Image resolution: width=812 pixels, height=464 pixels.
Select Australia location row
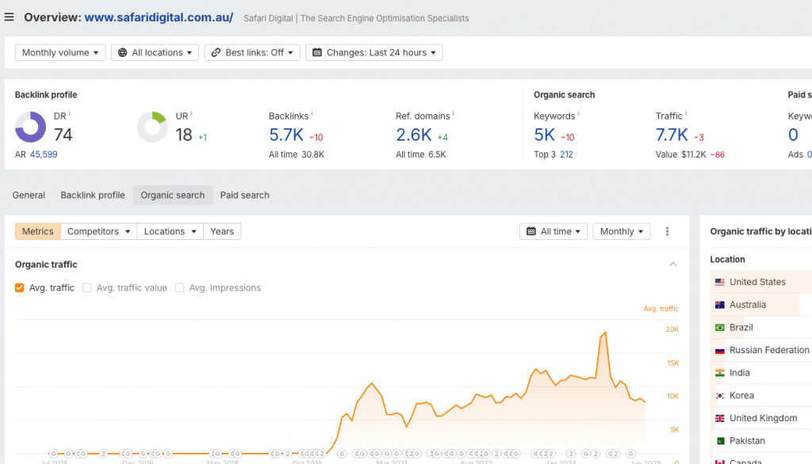[760, 305]
